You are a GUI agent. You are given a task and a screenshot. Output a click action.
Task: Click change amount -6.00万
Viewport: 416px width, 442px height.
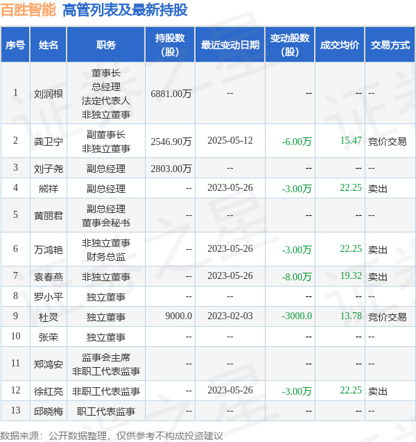coord(297,142)
